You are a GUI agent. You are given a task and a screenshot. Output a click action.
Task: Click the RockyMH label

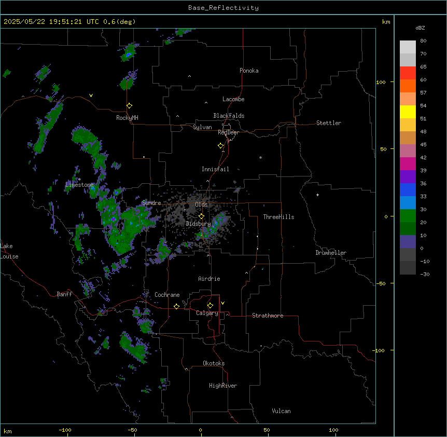click(127, 118)
